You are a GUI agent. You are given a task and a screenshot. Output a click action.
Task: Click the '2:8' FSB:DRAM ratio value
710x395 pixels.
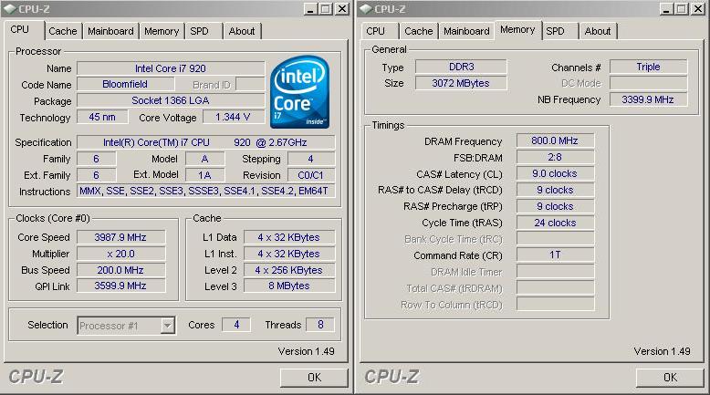tap(555, 157)
